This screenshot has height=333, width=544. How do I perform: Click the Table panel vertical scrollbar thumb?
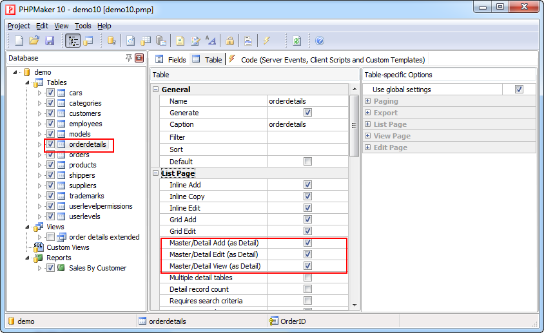pos(355,126)
